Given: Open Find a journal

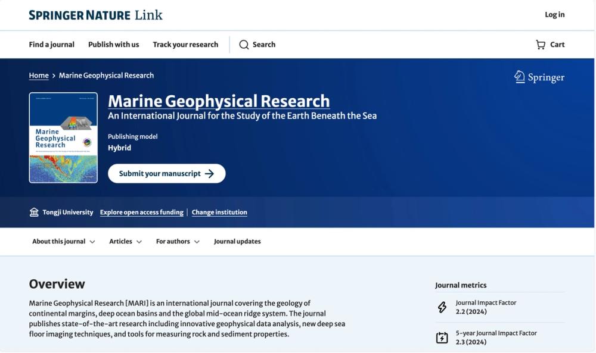Looking at the screenshot, I should click(52, 45).
